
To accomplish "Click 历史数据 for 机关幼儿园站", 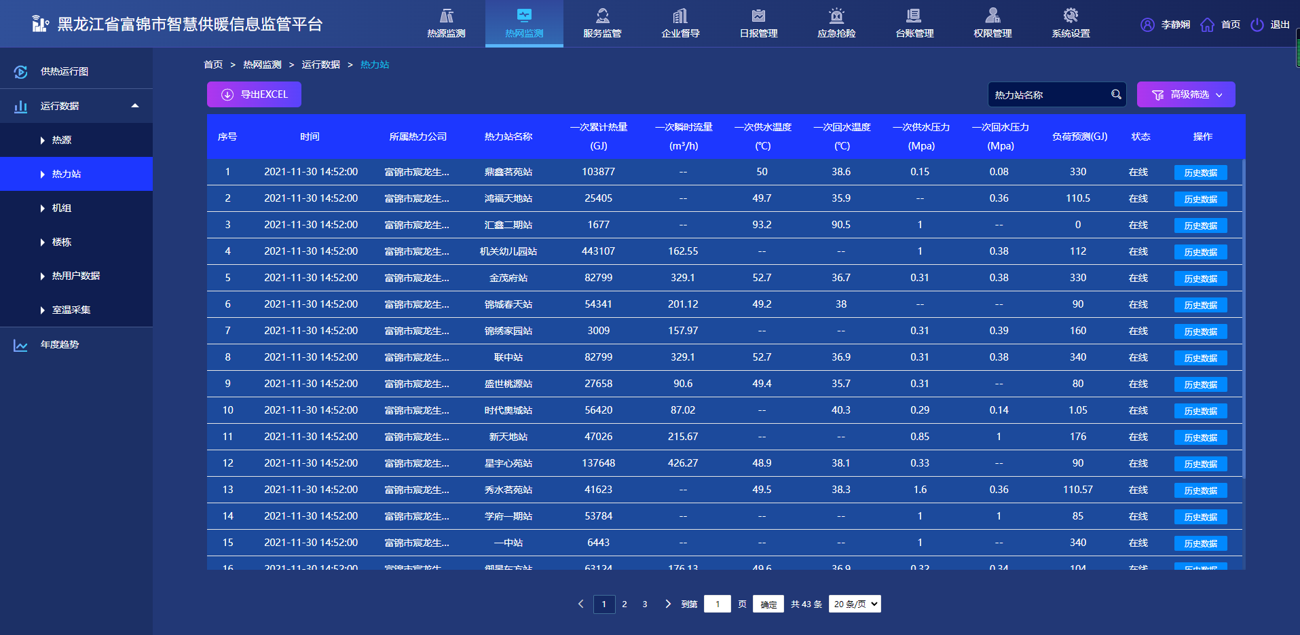I will (1200, 252).
